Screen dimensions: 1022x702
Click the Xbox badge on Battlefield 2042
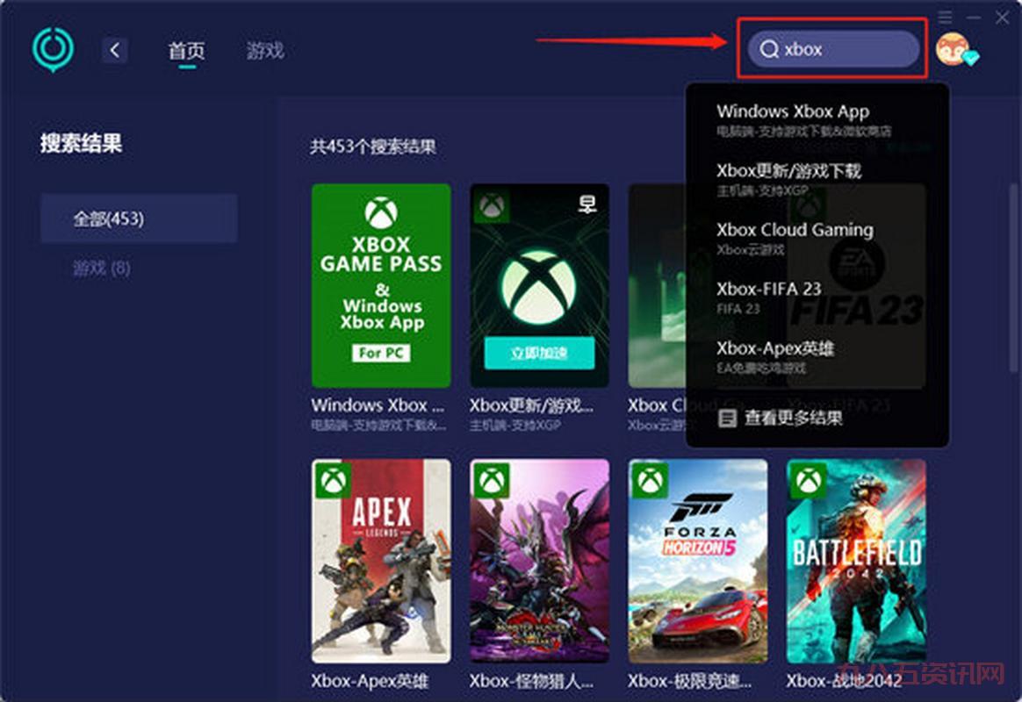click(x=807, y=479)
